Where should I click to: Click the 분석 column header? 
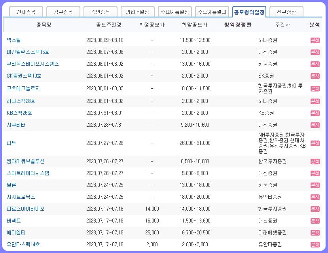315,25
